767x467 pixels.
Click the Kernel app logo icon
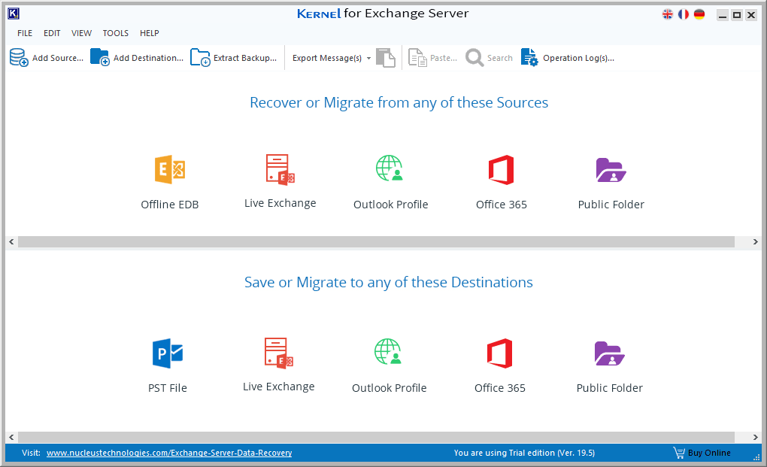[14, 14]
